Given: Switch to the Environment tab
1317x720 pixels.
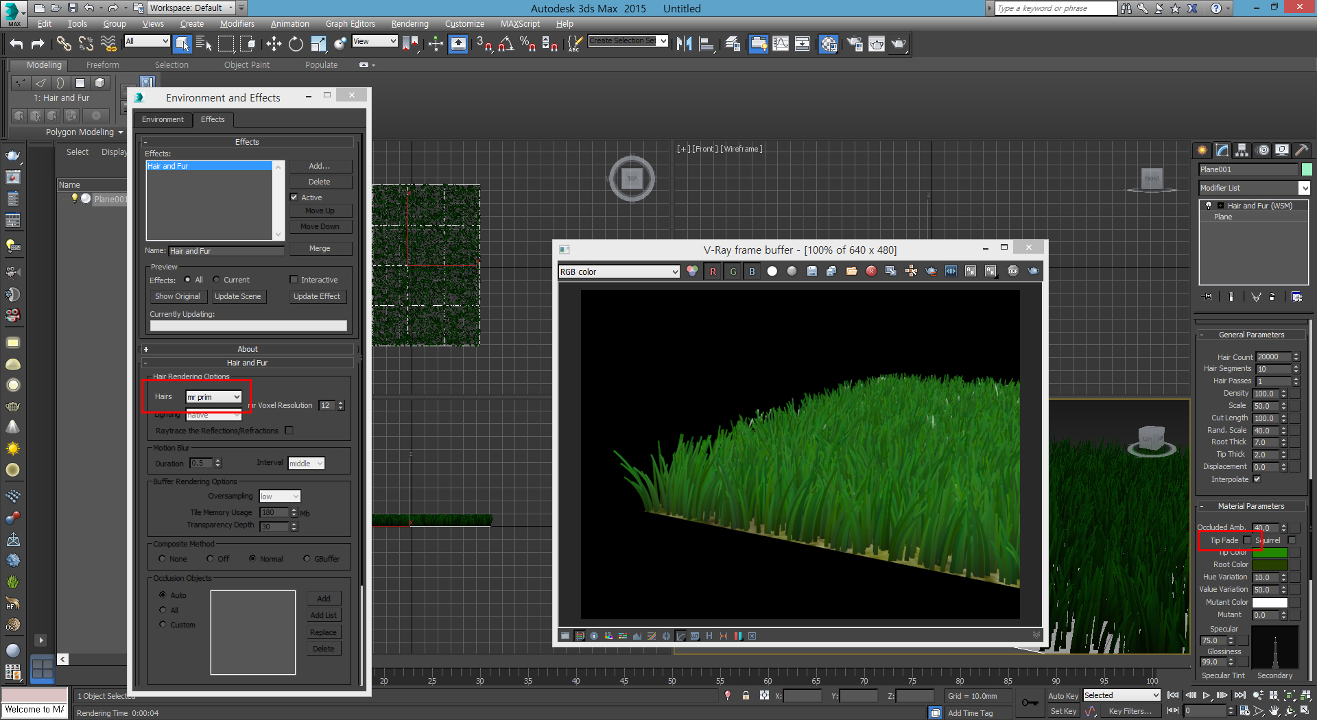Looking at the screenshot, I should (x=163, y=119).
